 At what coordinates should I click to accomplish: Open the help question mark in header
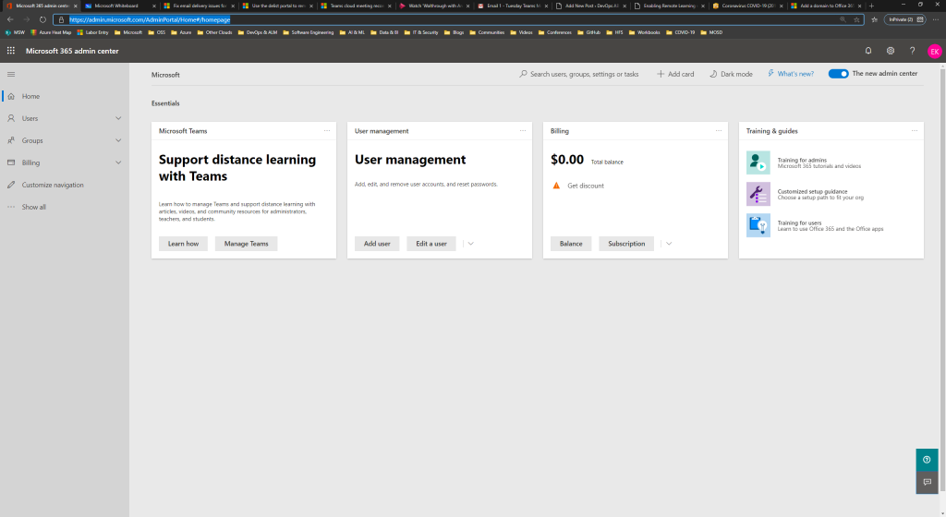tap(912, 51)
